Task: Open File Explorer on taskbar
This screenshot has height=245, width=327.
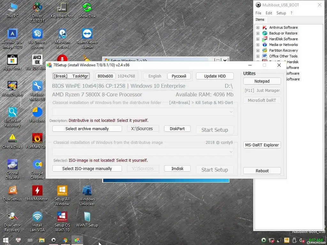Action: 42,240
